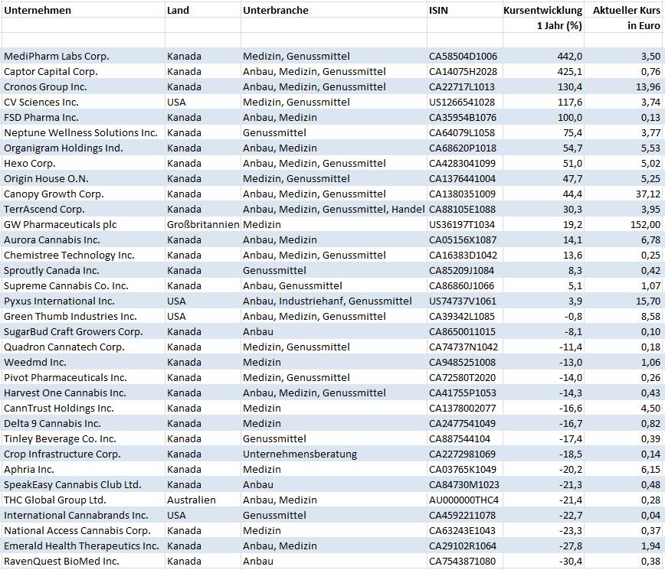Click Anbau, Medizin, Genussmittel, Handel cell

[334, 209]
